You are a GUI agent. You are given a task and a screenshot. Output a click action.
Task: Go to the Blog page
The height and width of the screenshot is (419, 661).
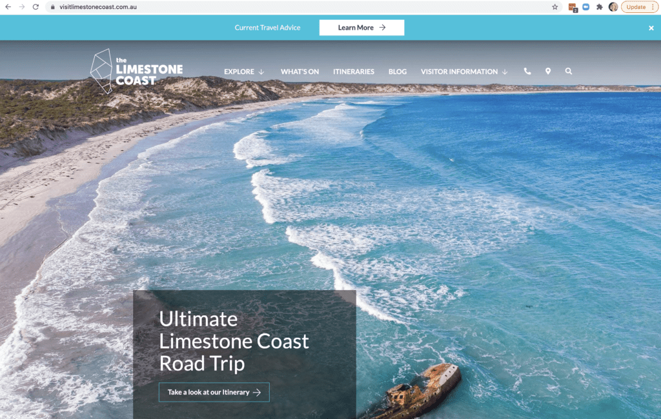(398, 72)
